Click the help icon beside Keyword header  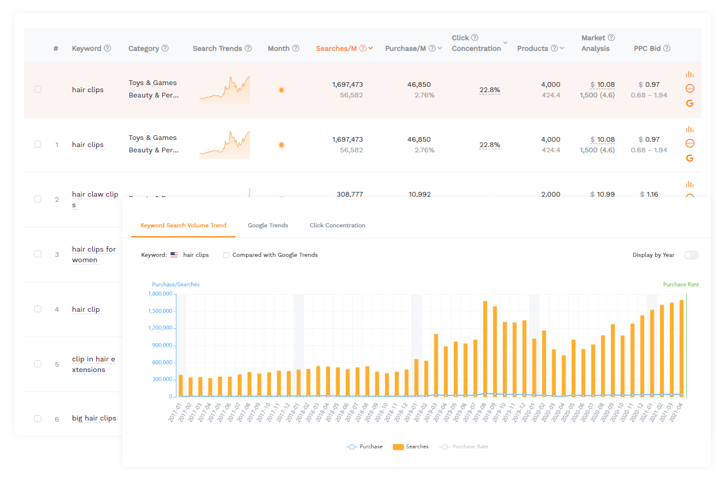click(107, 48)
